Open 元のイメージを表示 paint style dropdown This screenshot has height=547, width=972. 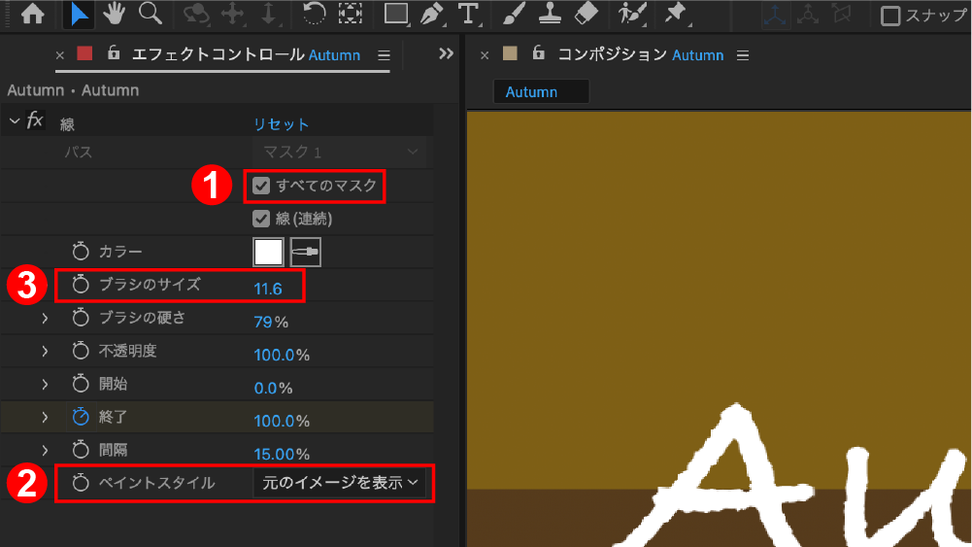[340, 483]
